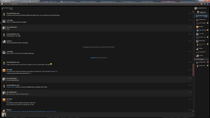Click Lord Velık's avatar beside the caps message

tap(4, 21)
